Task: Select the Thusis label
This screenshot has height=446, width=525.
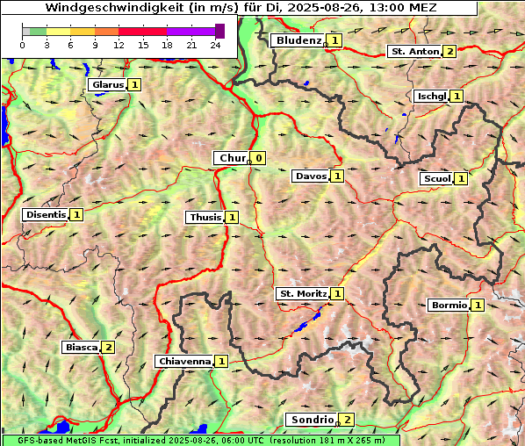Action: pyautogui.click(x=205, y=218)
